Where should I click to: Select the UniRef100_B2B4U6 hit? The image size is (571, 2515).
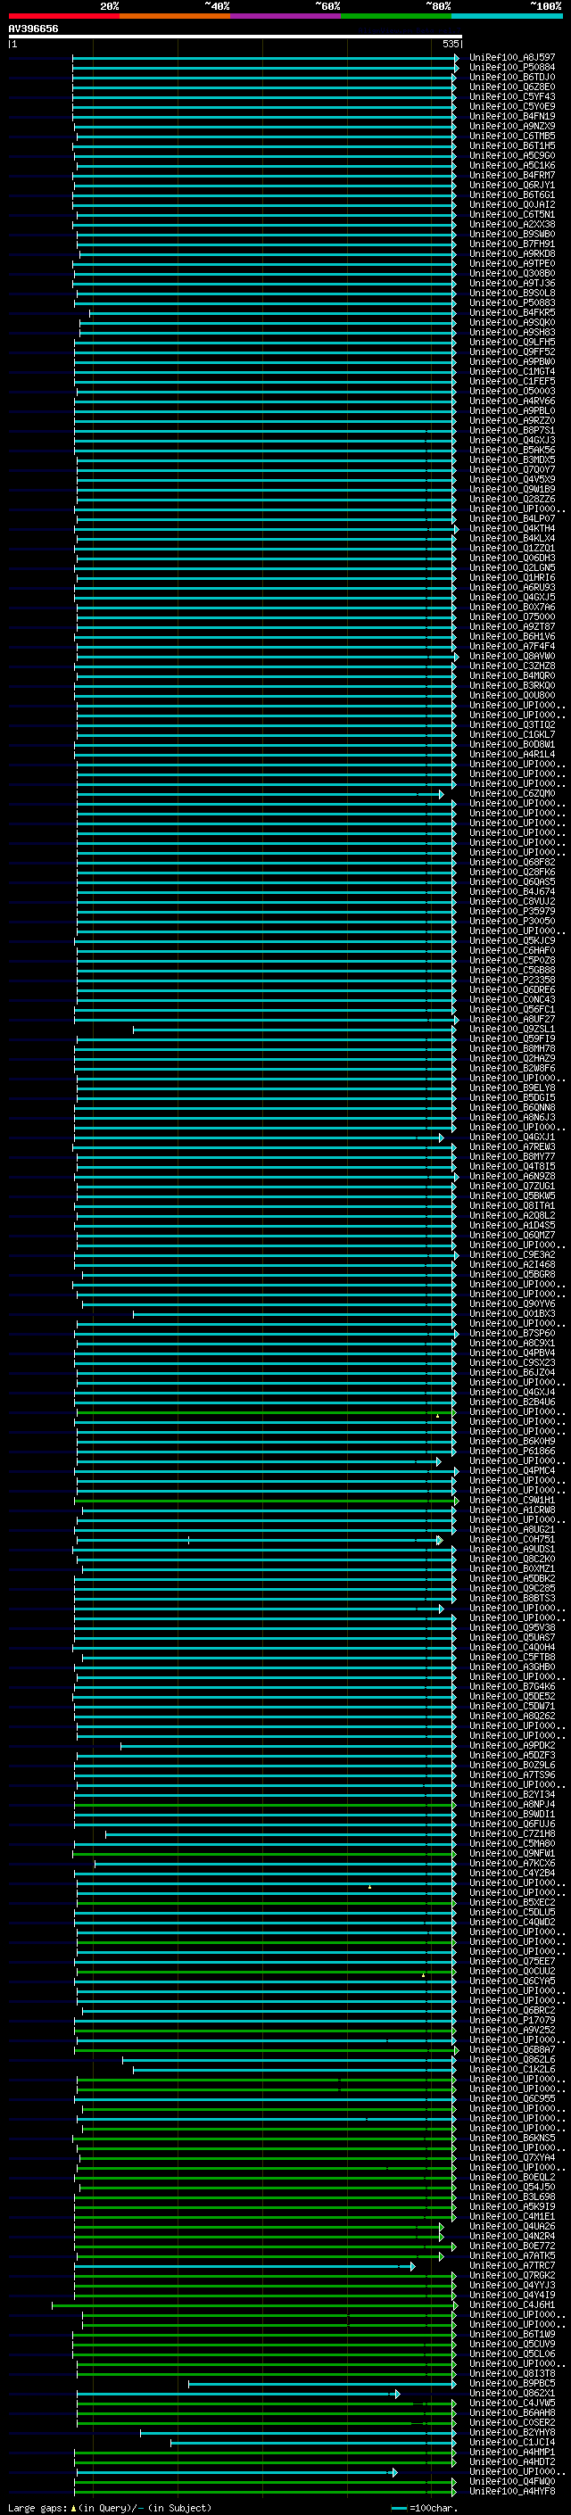(x=511, y=1402)
